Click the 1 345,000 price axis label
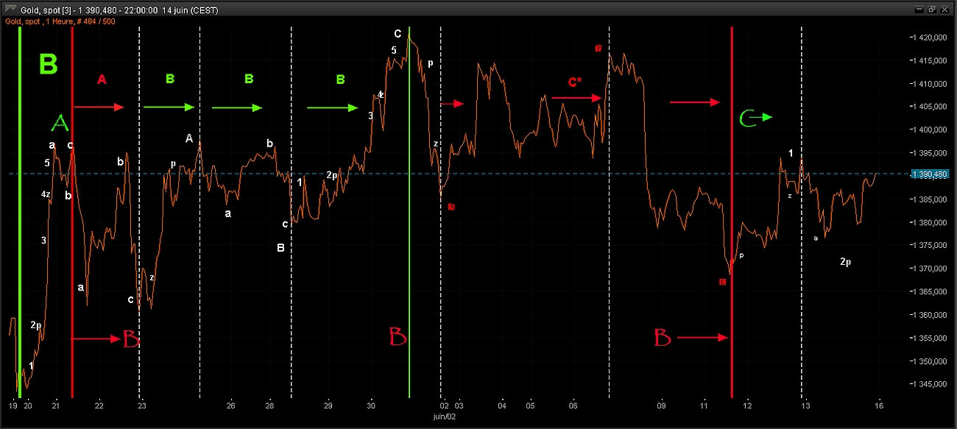Screen dimensions: 957x429 coord(930,384)
